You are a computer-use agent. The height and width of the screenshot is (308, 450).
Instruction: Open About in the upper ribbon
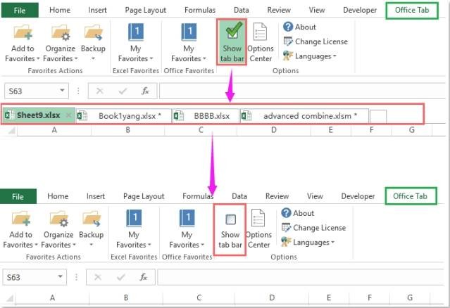(x=299, y=27)
